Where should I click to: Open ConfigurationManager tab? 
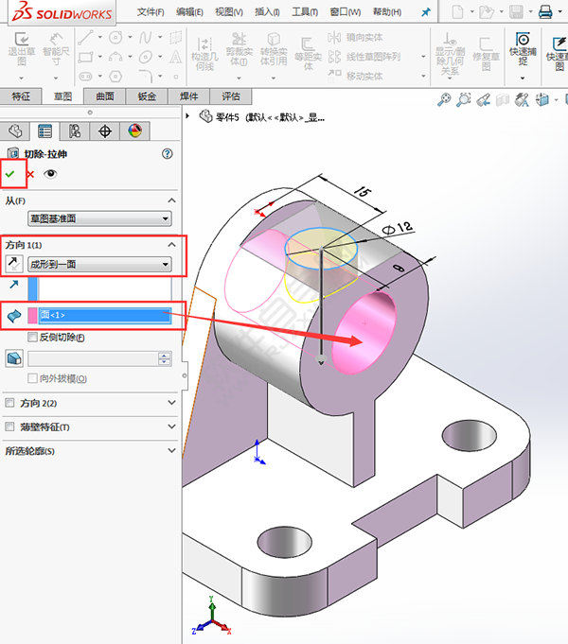tap(75, 131)
